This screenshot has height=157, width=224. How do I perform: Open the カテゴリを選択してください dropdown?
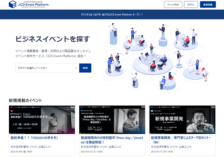tap(47, 68)
